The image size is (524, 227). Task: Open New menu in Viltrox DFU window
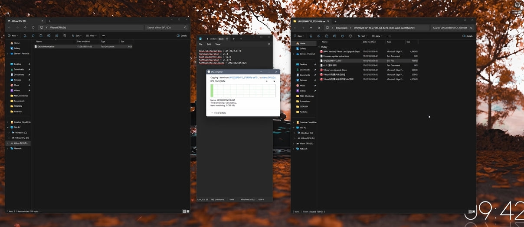13,35
